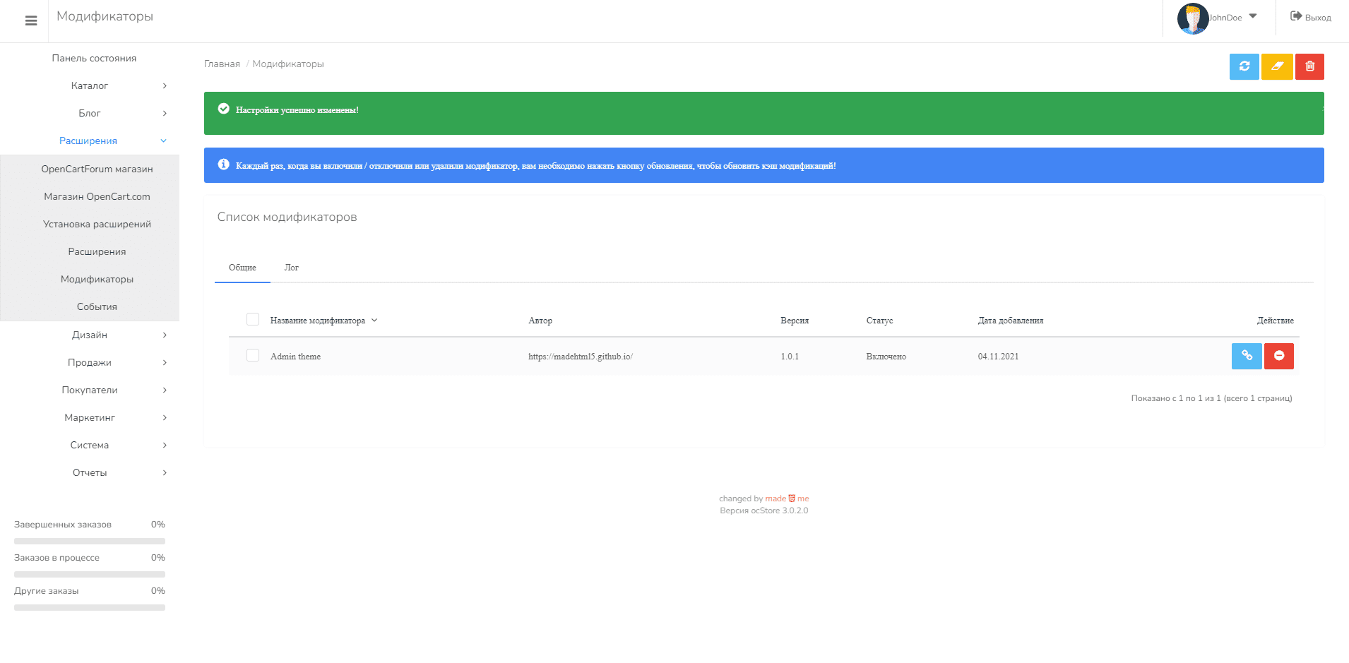Screen dimensions: 1349x663
Task: Switch to the Лог tab
Action: (x=292, y=268)
